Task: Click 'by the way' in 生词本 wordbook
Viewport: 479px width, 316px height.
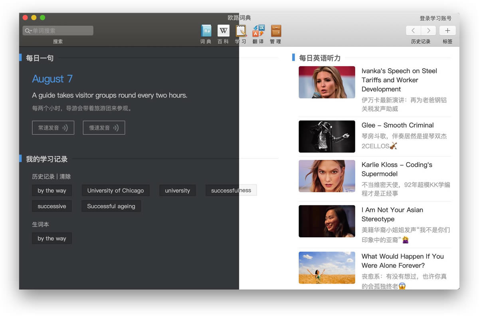Action: tap(52, 238)
